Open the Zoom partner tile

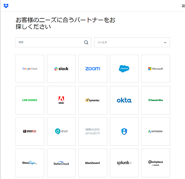[x=93, y=69]
